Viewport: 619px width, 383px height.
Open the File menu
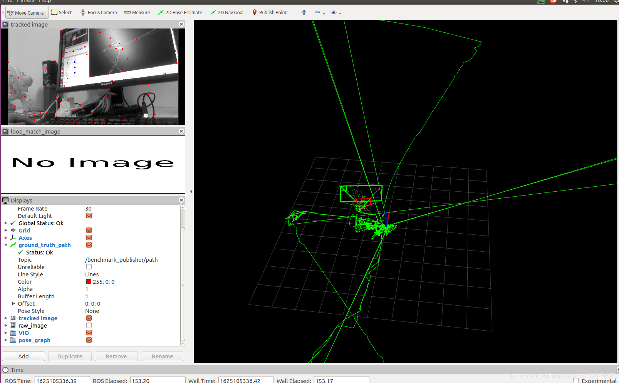(8, 2)
